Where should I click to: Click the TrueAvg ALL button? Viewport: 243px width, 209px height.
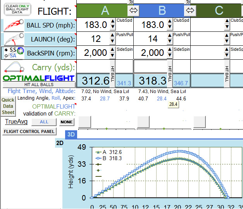click(x=44, y=122)
